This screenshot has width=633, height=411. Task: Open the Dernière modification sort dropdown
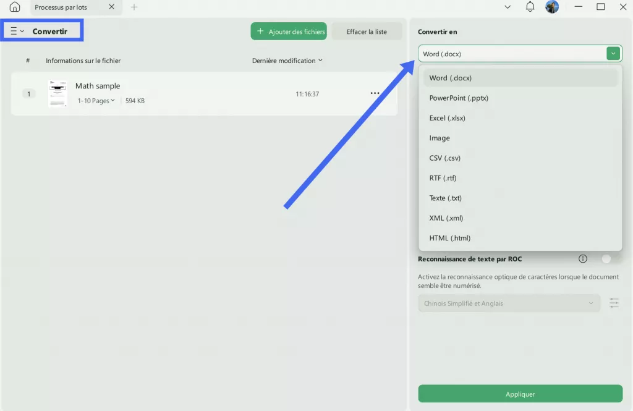[286, 61]
